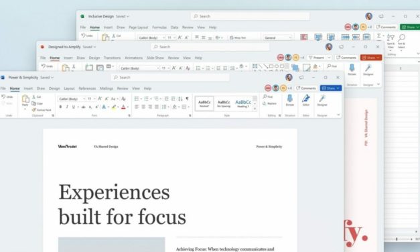Click the Comments button in PowerPoint
The image size is (420, 252).
point(346,58)
